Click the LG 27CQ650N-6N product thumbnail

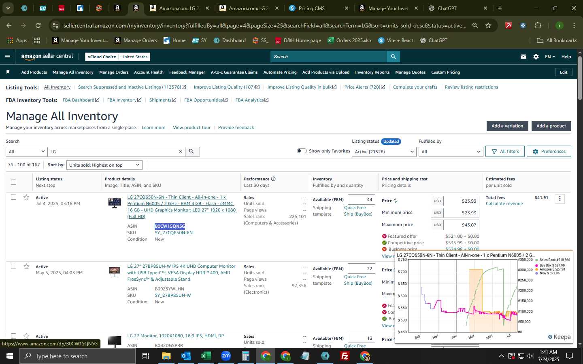[x=115, y=203]
